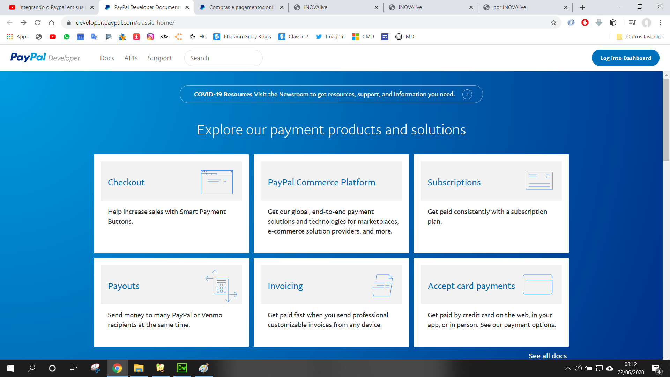Viewport: 670px width, 377px height.
Task: Show hidden system tray icons
Action: coord(567,368)
